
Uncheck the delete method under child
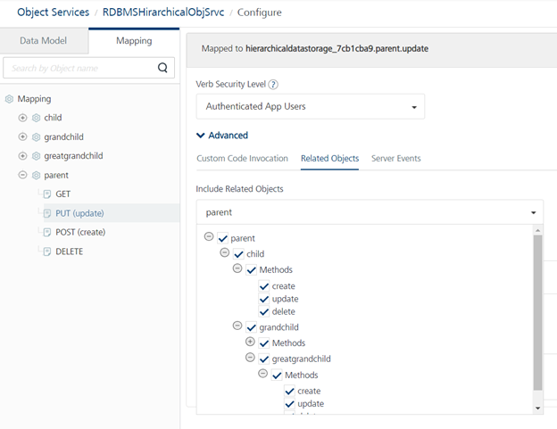[264, 312]
